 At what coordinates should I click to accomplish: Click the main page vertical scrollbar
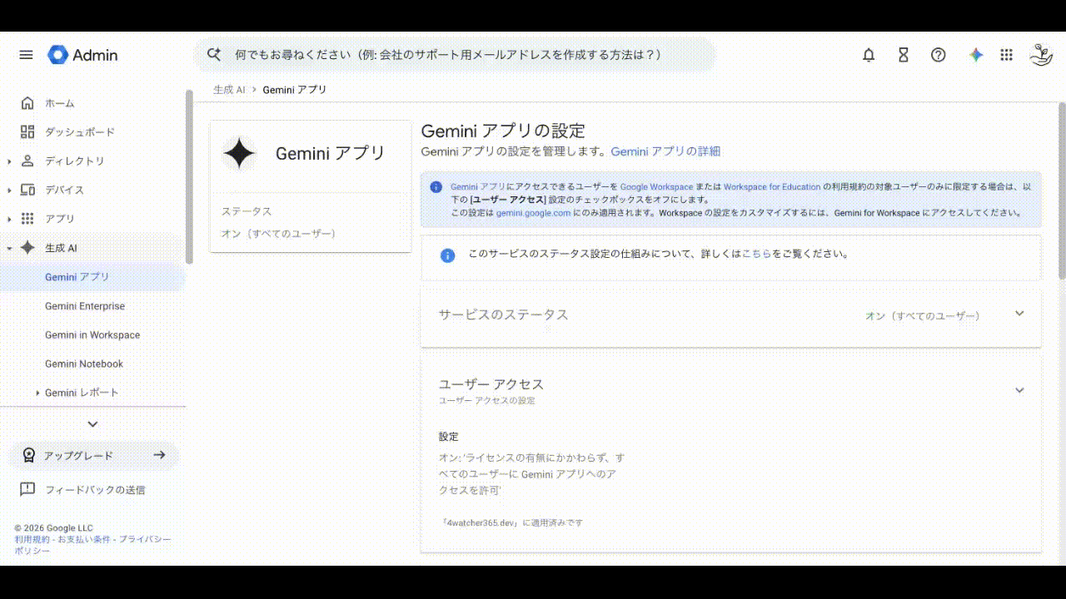pyautogui.click(x=1062, y=191)
